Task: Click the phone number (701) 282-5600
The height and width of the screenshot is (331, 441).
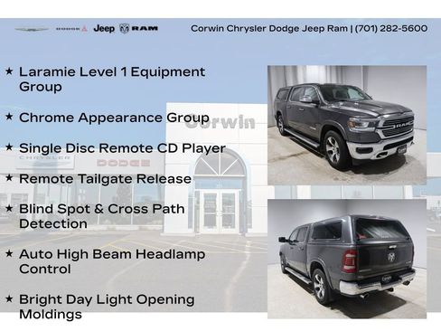Action: pyautogui.click(x=391, y=28)
